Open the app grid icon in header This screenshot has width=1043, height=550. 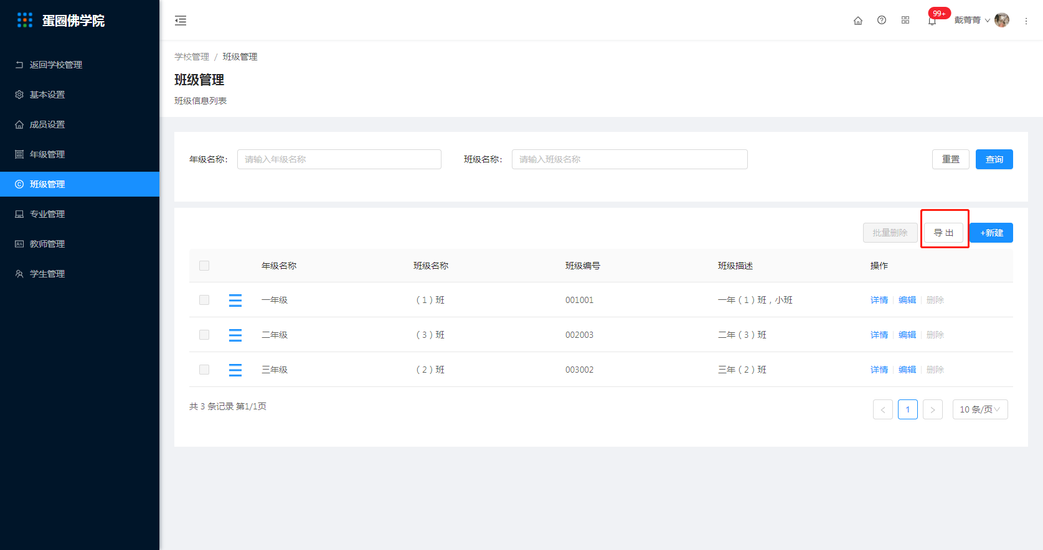[905, 20]
